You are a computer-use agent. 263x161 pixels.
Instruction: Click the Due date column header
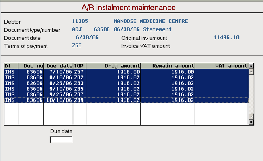coord(58,66)
